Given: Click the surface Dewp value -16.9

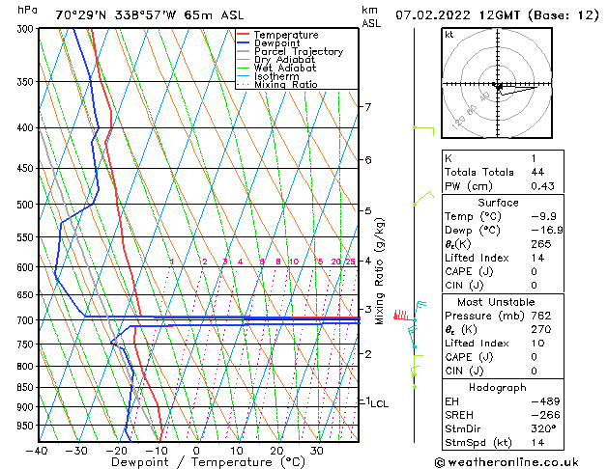Looking at the screenshot, I should [547, 231].
